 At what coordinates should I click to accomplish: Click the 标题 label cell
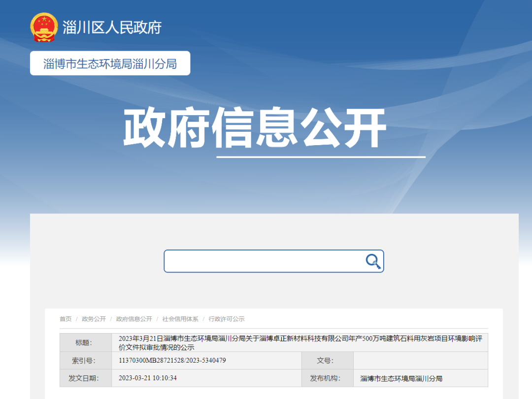click(85, 343)
